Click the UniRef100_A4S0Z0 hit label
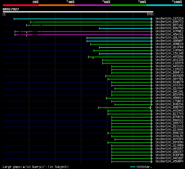Screen dimensions: 185x169 click(x=169, y=66)
